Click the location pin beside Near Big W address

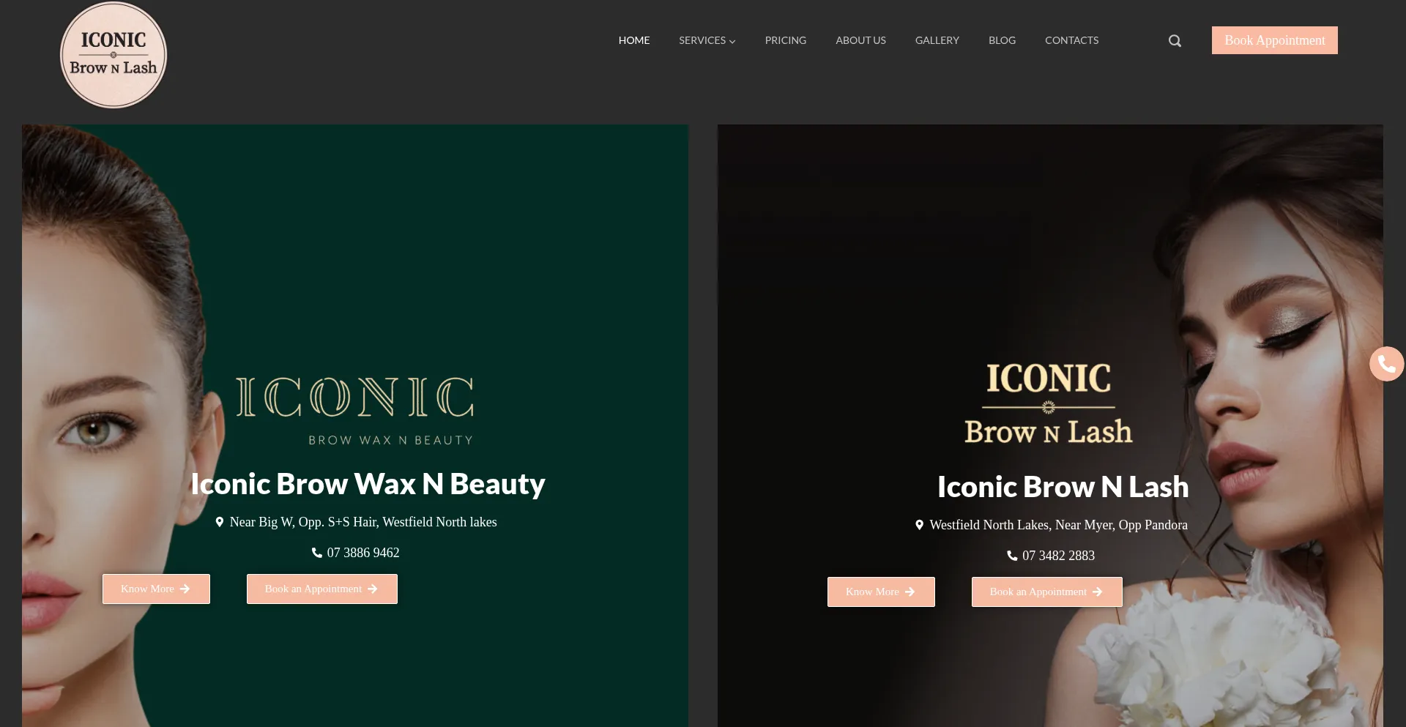(x=219, y=522)
